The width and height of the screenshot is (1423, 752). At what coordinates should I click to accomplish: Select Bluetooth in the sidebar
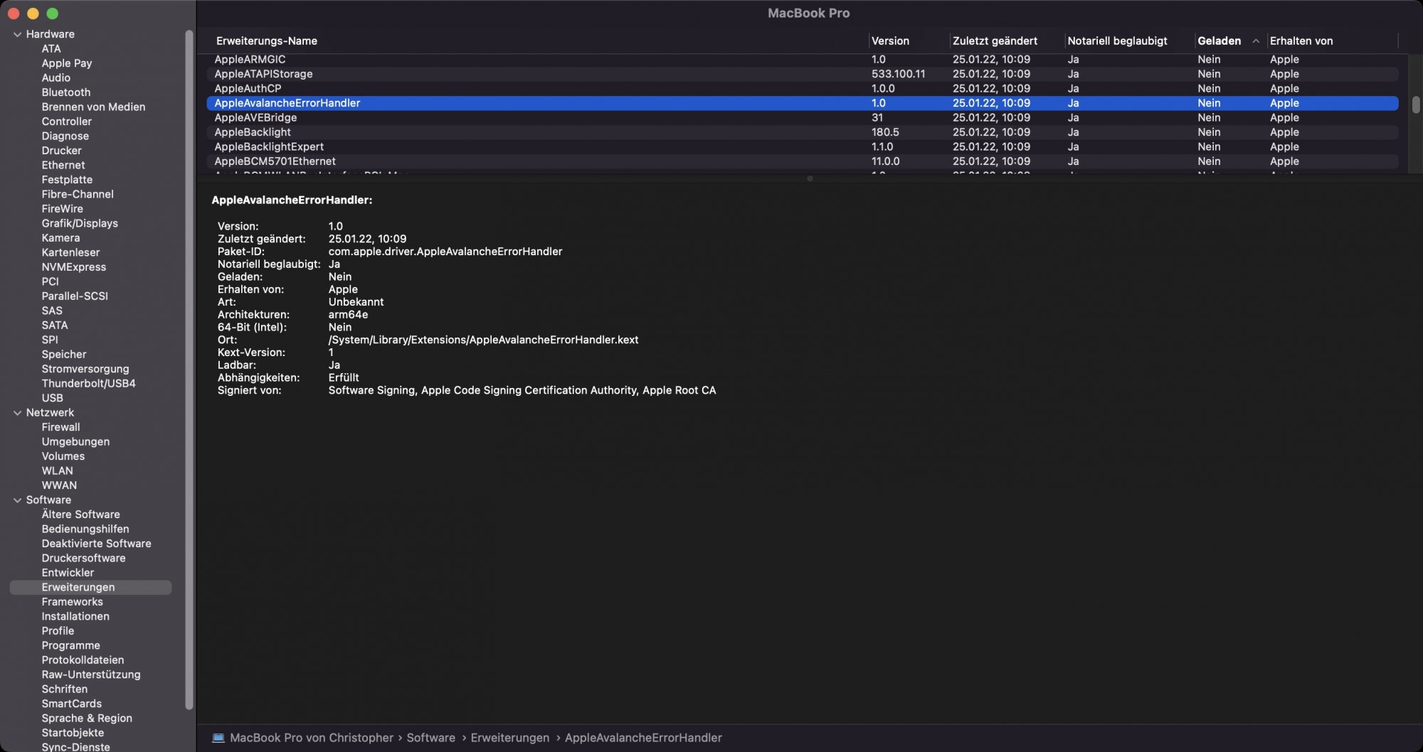pyautogui.click(x=66, y=92)
